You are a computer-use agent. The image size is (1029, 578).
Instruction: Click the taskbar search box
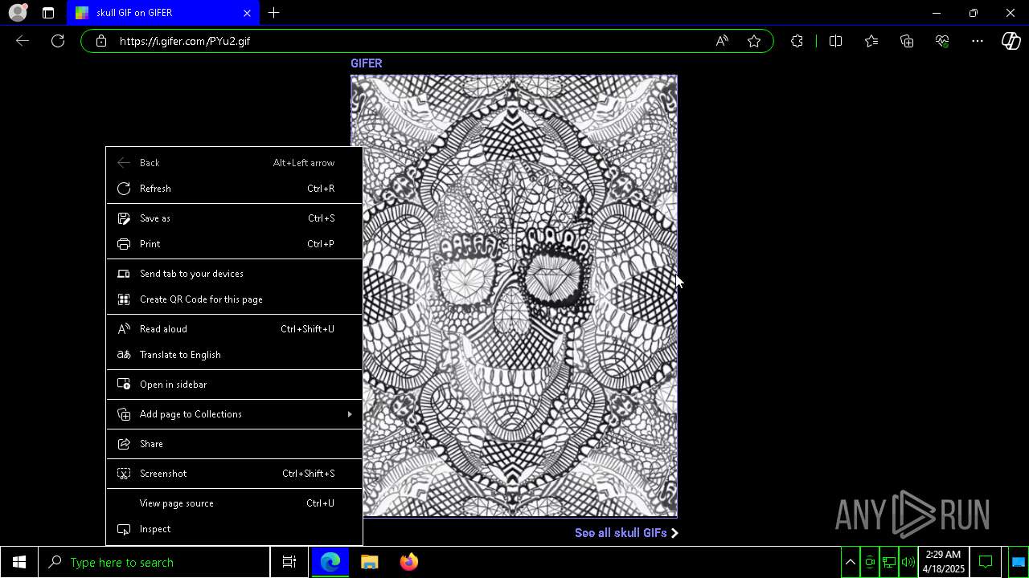coord(154,562)
